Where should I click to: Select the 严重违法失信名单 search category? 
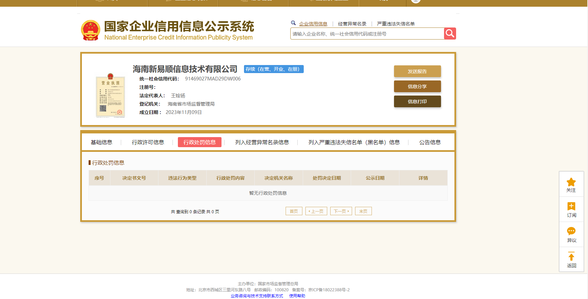pos(396,24)
